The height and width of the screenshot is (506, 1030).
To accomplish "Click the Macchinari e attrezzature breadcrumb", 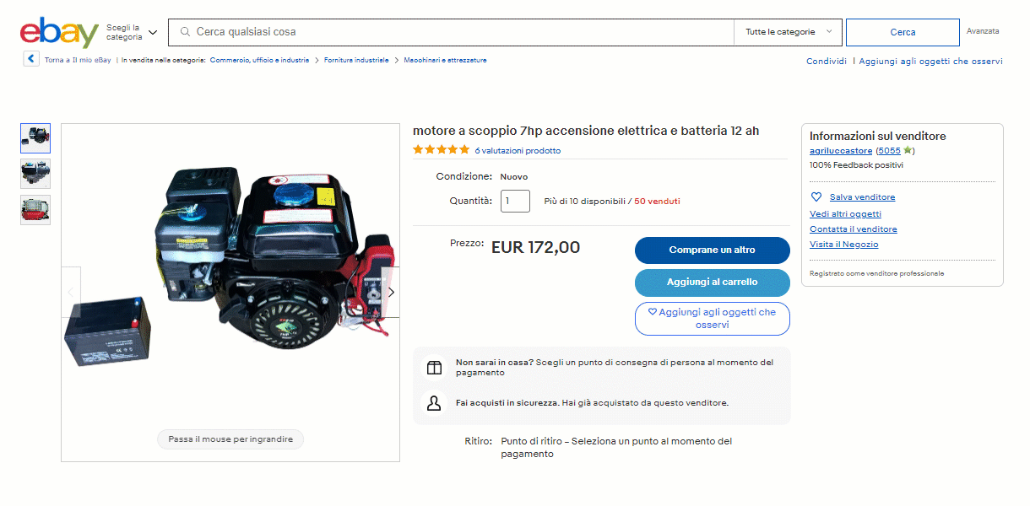I will point(445,61).
